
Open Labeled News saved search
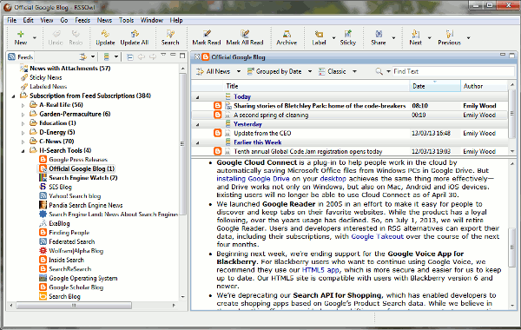(x=48, y=86)
